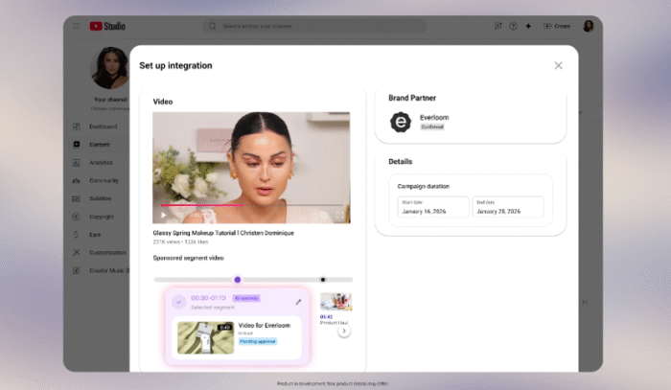Click the purple handle on the segment slider
The width and height of the screenshot is (671, 390).
pos(238,280)
